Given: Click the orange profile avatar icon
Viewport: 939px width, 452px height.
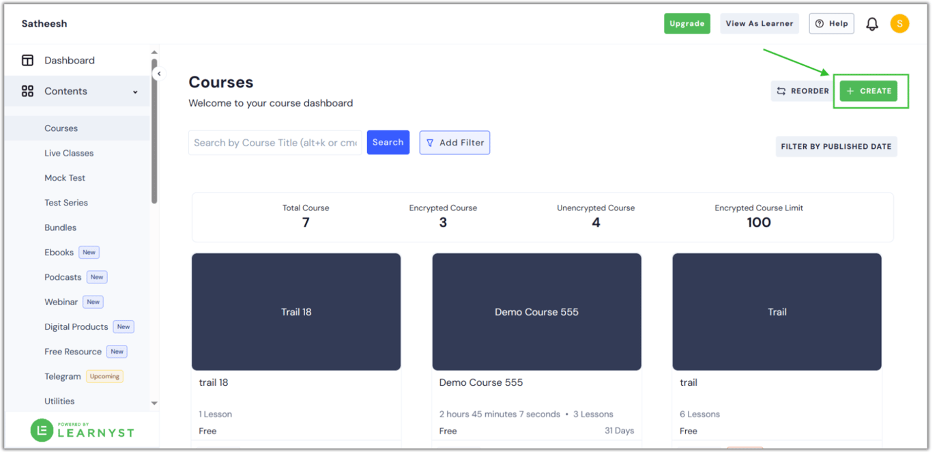Looking at the screenshot, I should (x=899, y=23).
